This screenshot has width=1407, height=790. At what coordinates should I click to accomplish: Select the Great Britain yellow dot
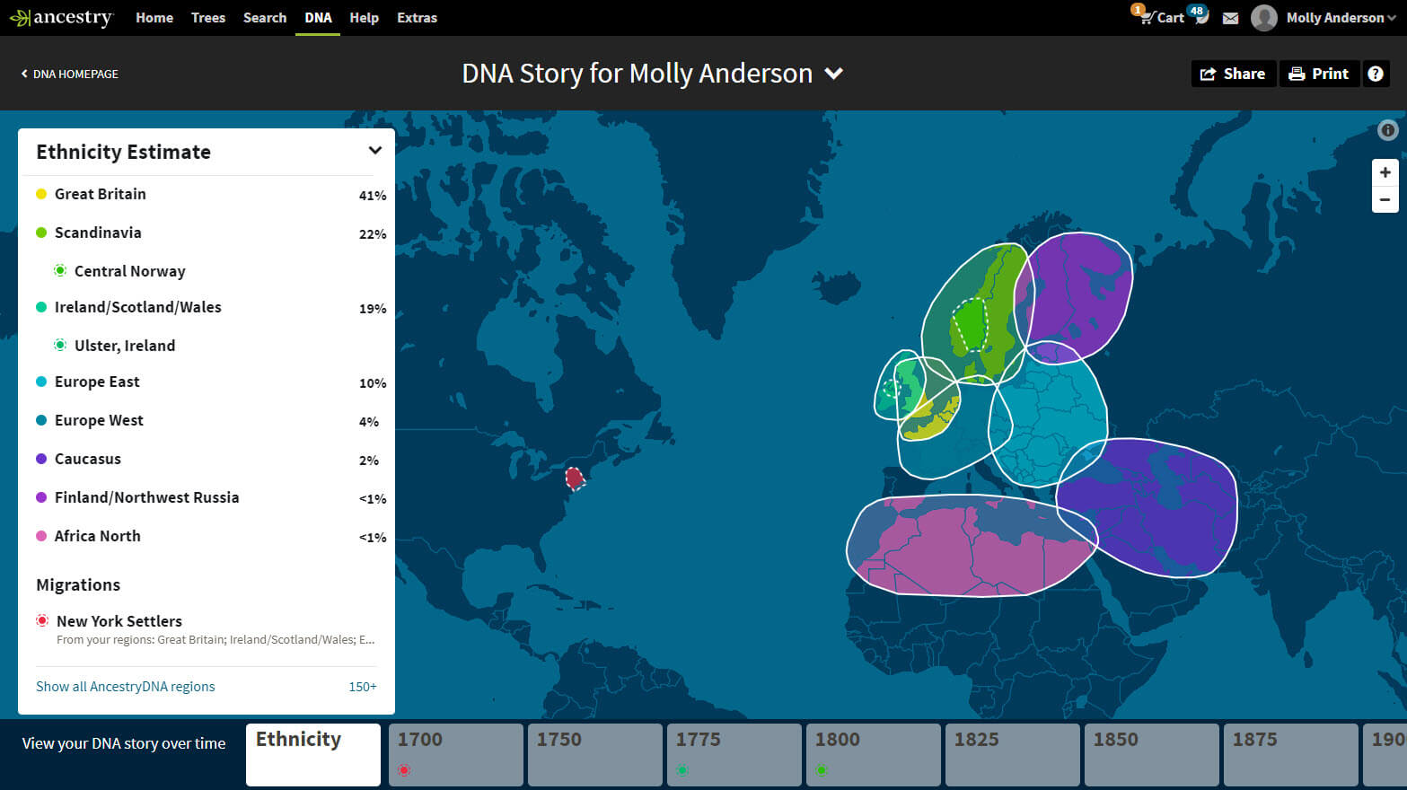(x=41, y=194)
